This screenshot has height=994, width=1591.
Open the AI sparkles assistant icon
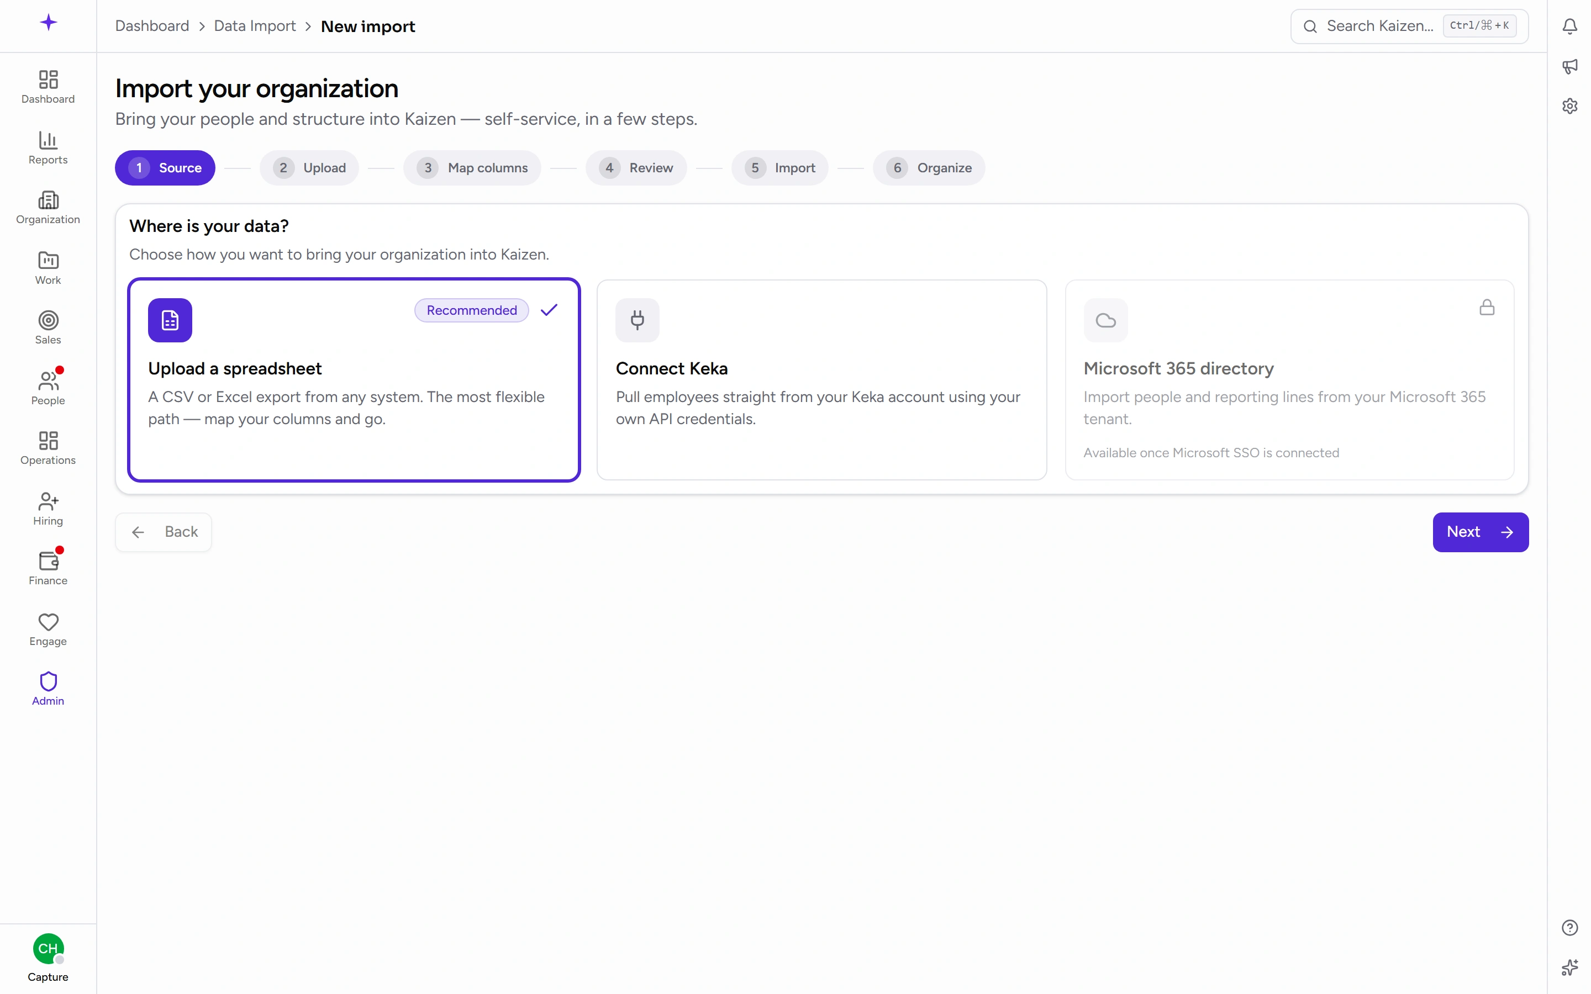pos(1569,967)
